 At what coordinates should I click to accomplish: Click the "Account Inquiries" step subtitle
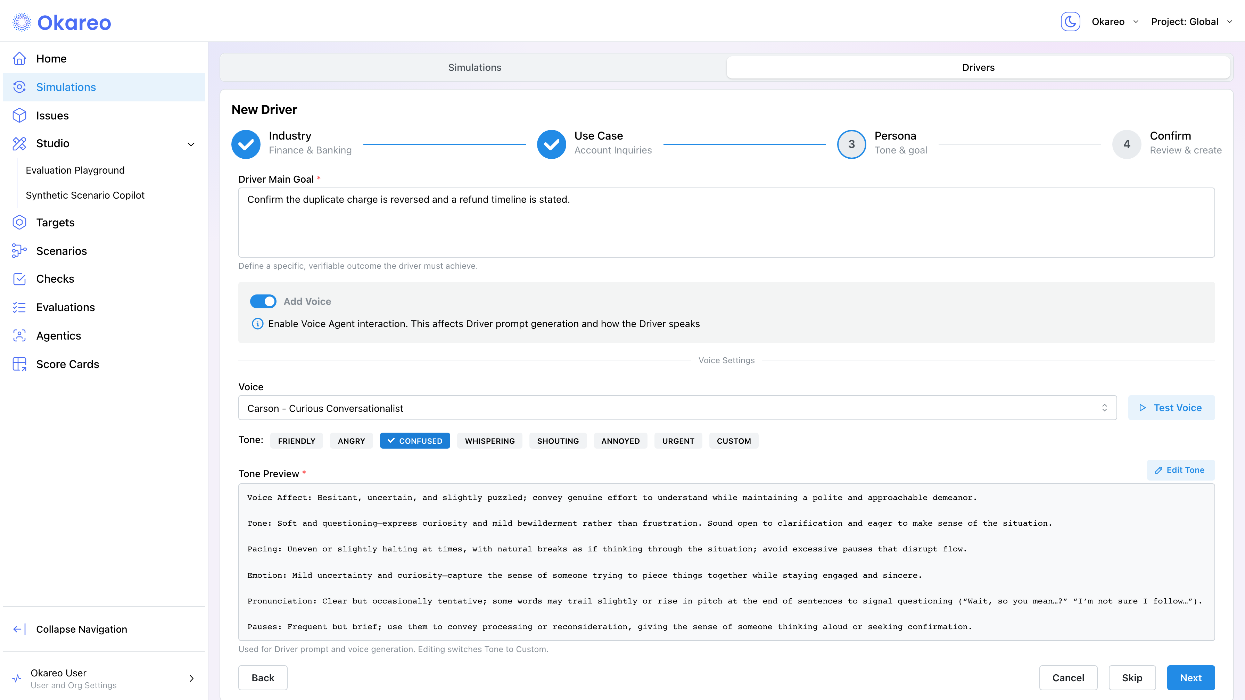pos(613,150)
